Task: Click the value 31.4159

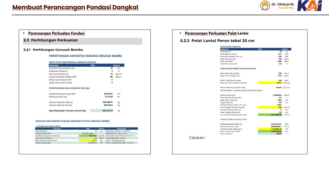Action: tap(109, 97)
